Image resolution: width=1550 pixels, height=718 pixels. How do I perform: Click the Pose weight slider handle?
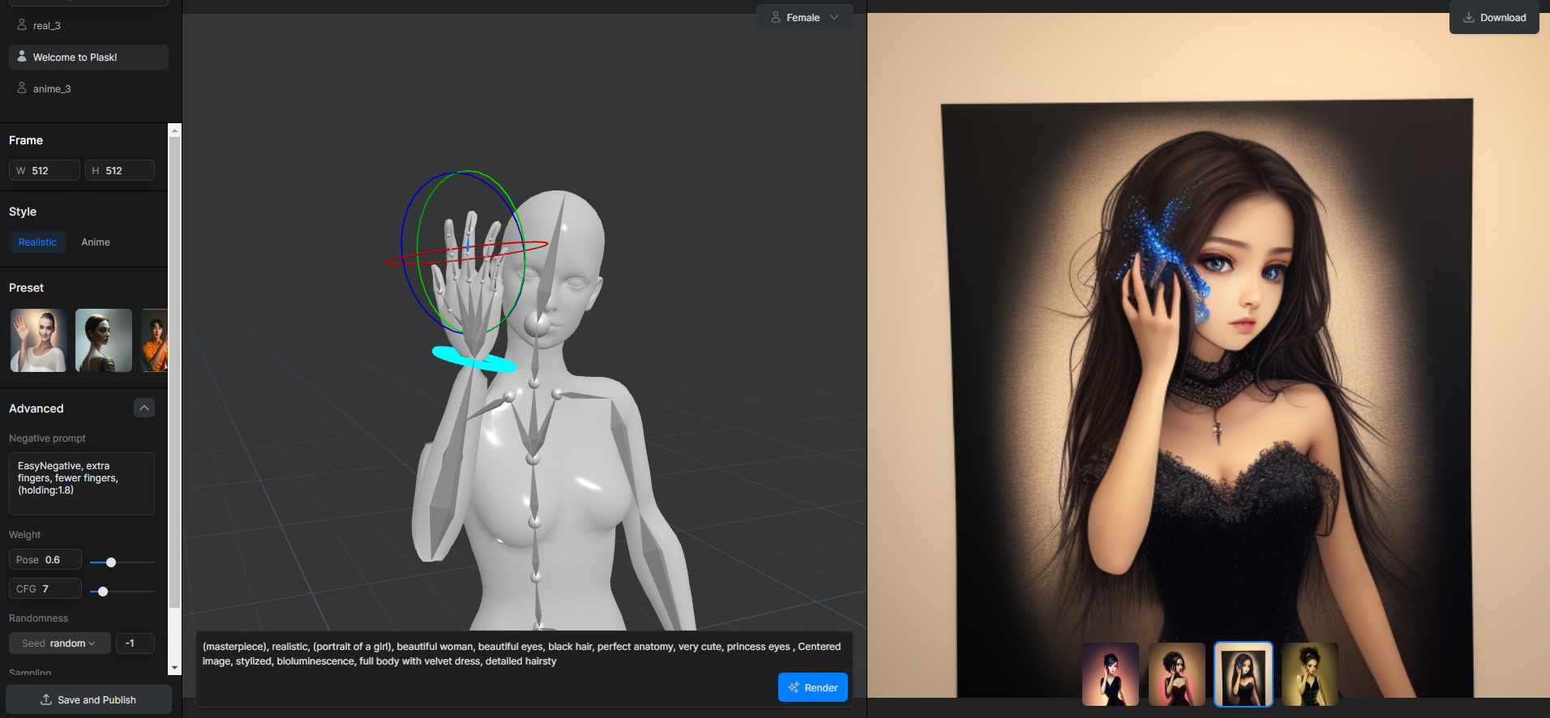(111, 562)
